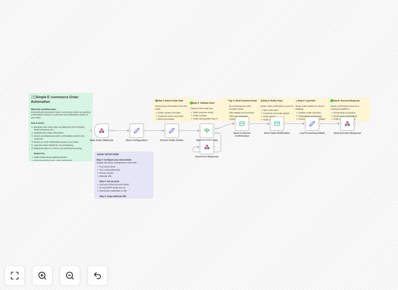Image resolution: width=398 pixels, height=290 pixels.
Task: Select the green Simple E-commerce Order Automation note
Action: [x=61, y=127]
